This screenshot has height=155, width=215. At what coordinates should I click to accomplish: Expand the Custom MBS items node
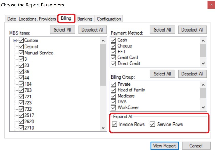(15, 41)
